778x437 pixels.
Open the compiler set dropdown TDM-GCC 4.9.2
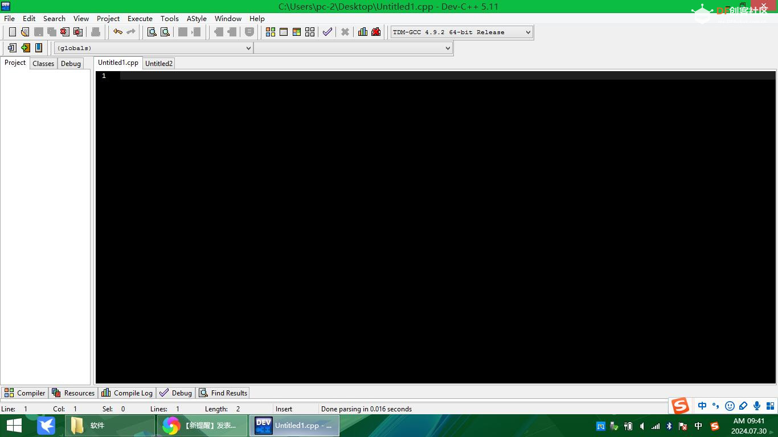[462, 32]
